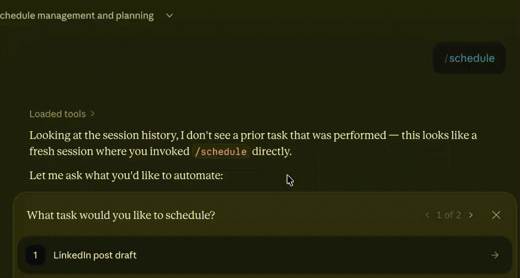Click the slash character in the /schedule bubble
This screenshot has width=520, height=278.
tap(446, 58)
